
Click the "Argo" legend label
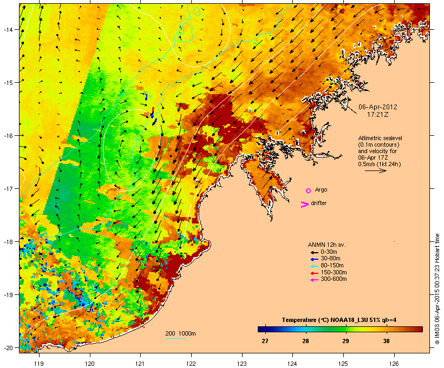click(321, 189)
